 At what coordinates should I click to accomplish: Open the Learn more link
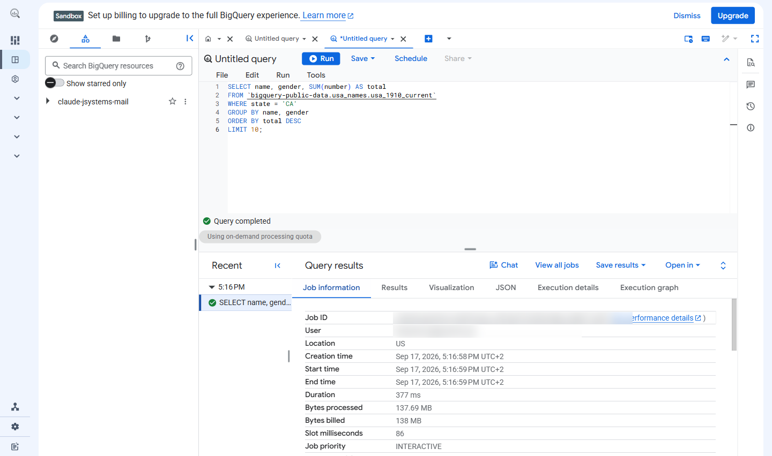coord(328,16)
